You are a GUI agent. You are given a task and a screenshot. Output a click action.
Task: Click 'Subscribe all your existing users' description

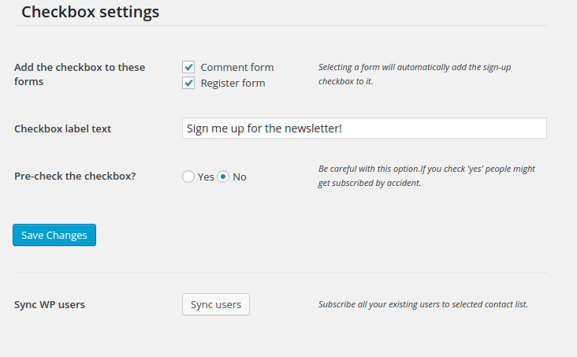click(x=423, y=304)
